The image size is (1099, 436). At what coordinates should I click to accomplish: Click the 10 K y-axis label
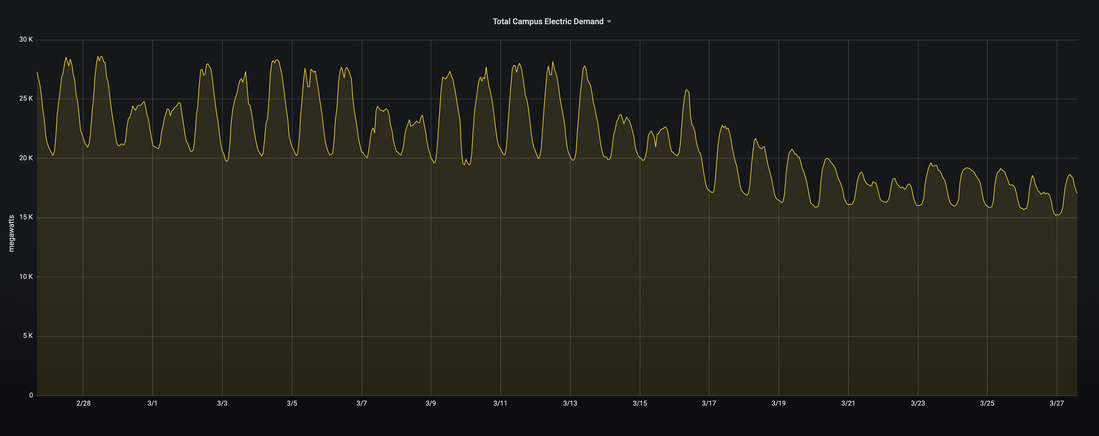coord(26,277)
